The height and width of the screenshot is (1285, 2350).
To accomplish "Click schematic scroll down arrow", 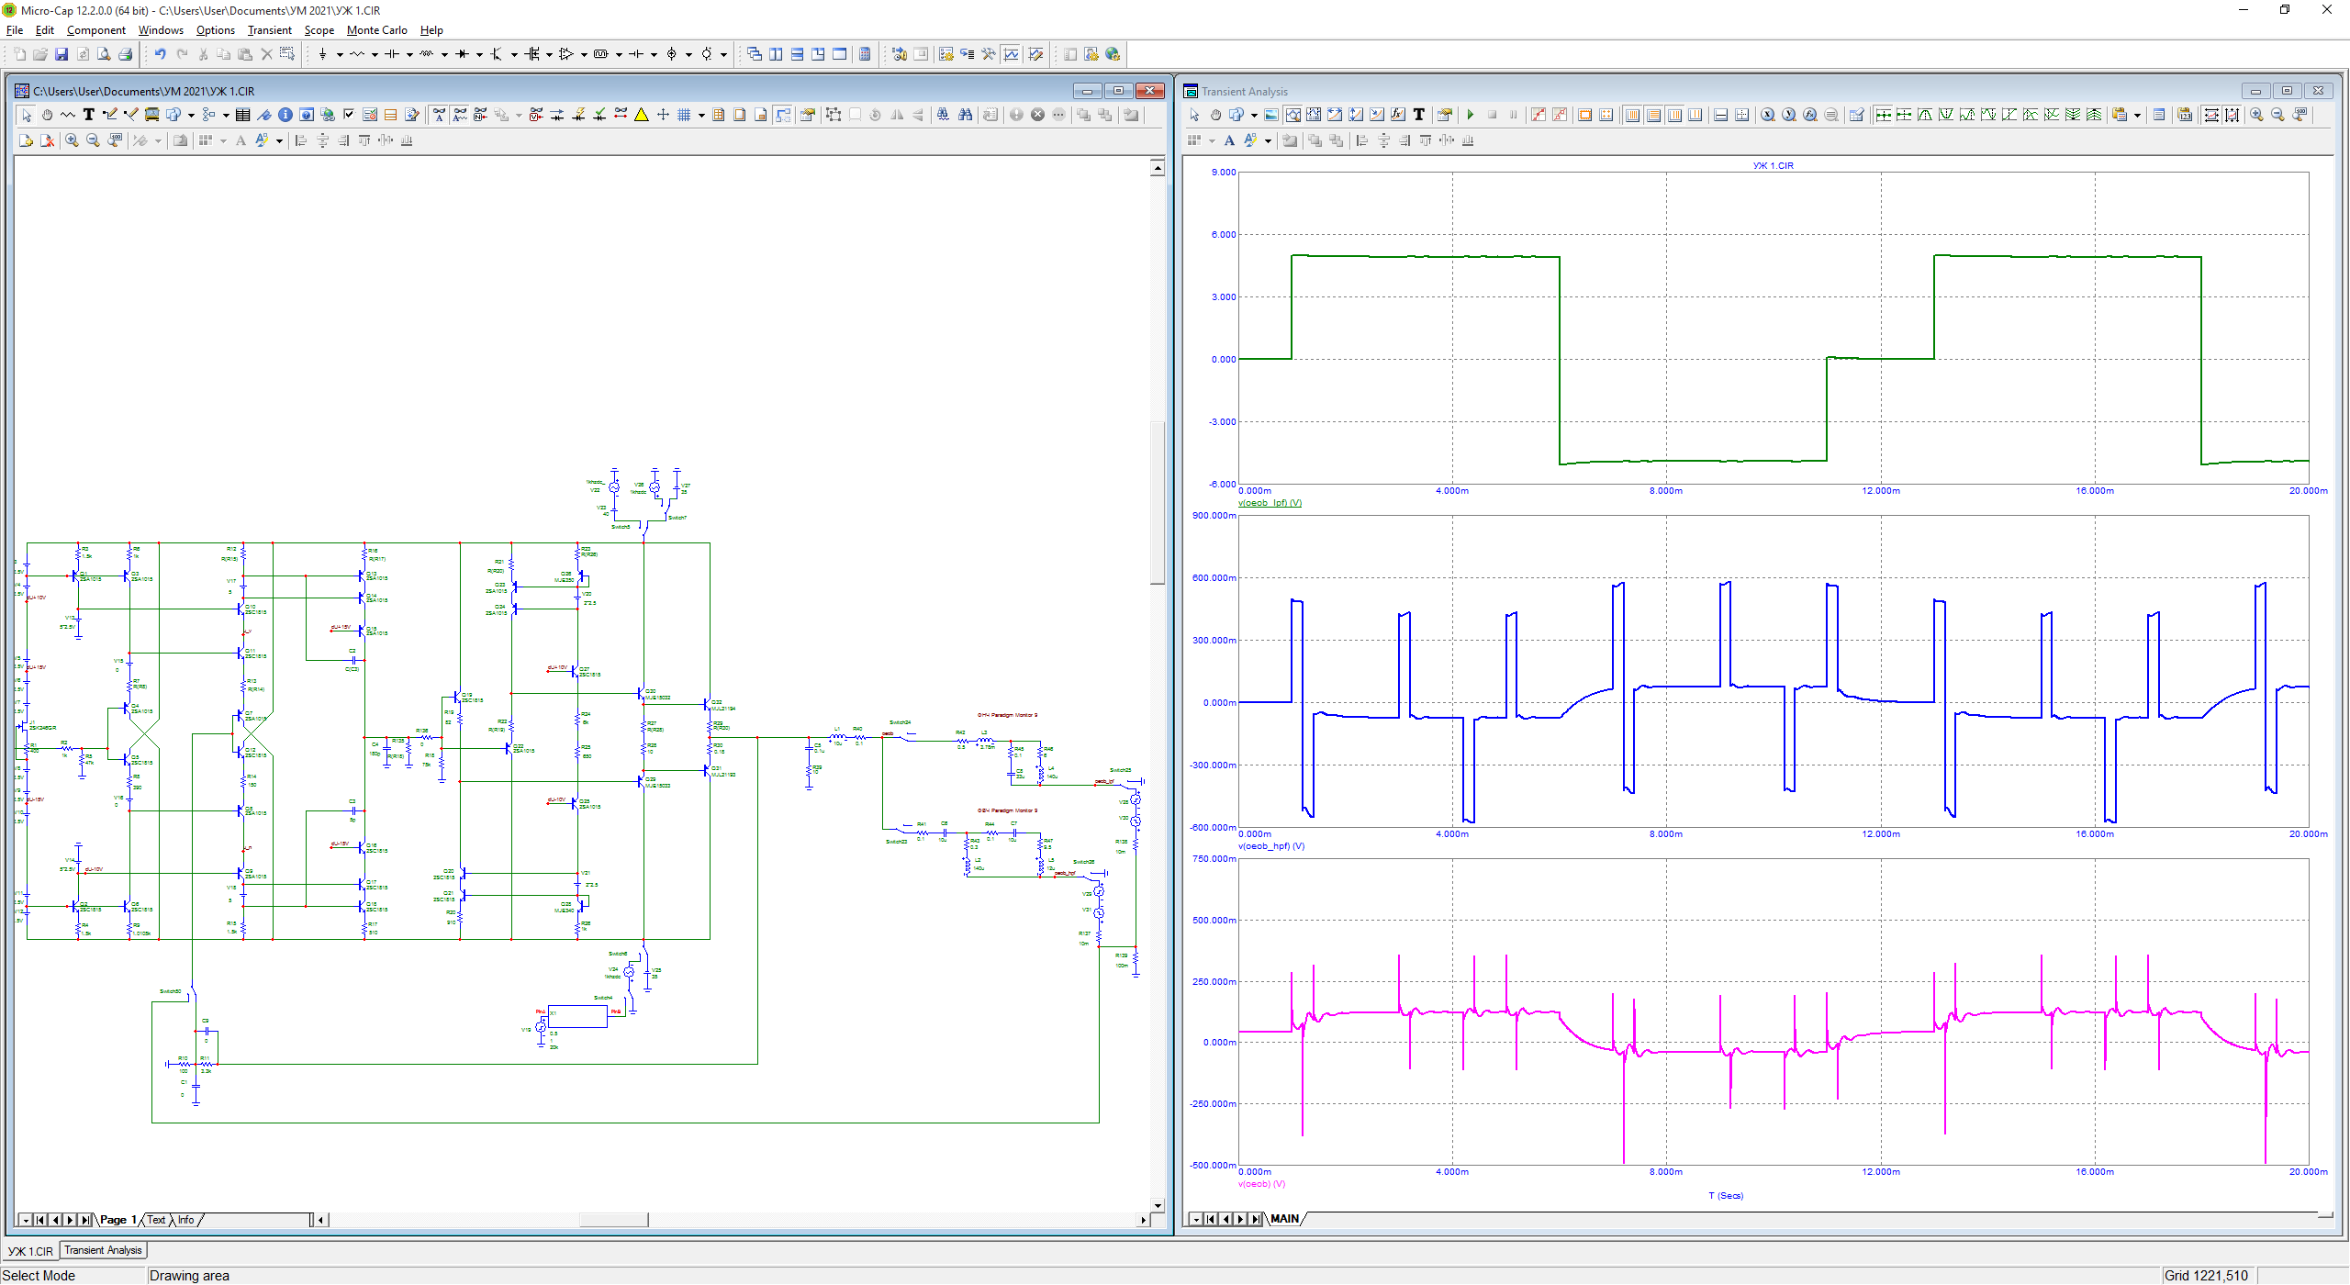I will click(1158, 1206).
